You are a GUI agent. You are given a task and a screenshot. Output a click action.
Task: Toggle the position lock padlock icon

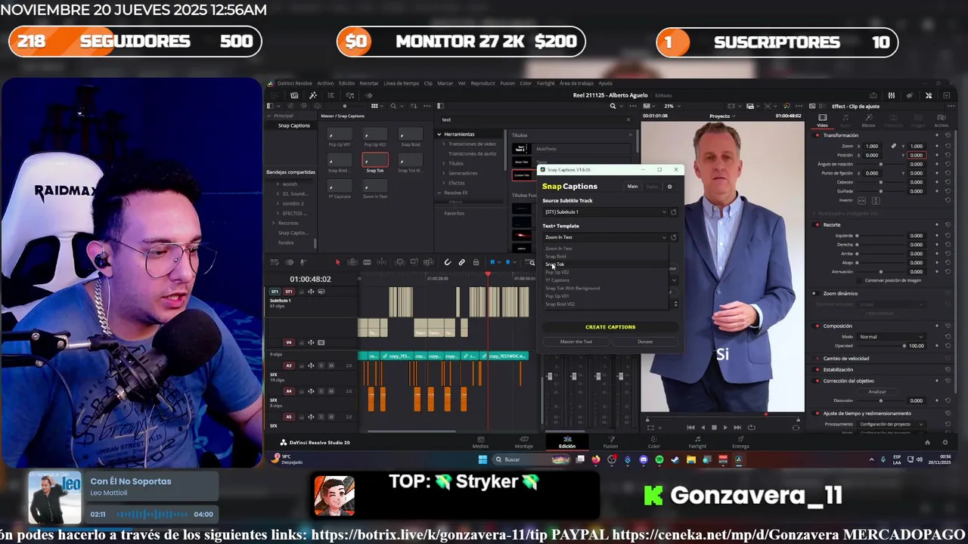[x=476, y=262]
